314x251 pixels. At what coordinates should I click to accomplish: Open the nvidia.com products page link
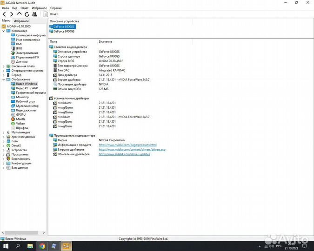pos(127,145)
